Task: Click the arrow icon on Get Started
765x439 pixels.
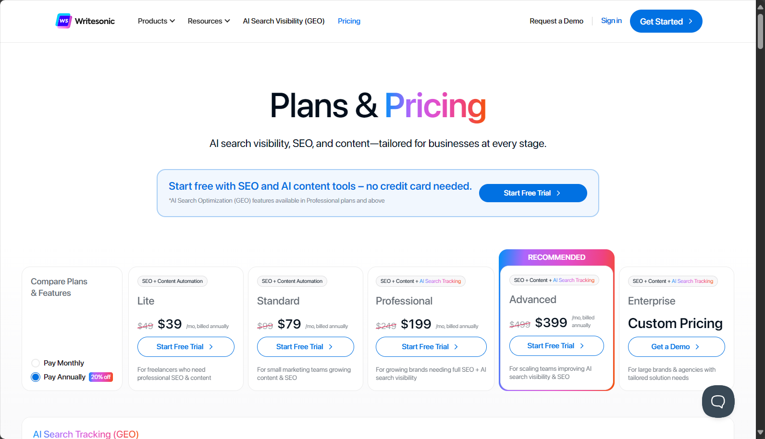Action: [691, 21]
